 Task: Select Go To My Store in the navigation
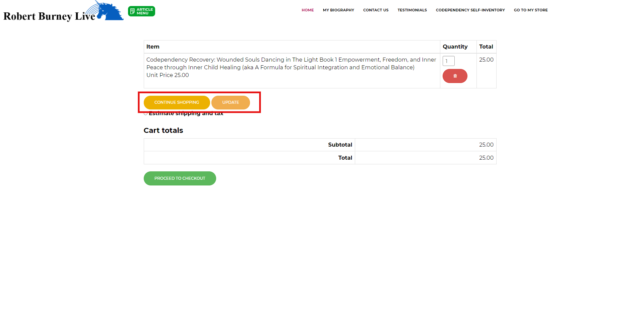[530, 10]
